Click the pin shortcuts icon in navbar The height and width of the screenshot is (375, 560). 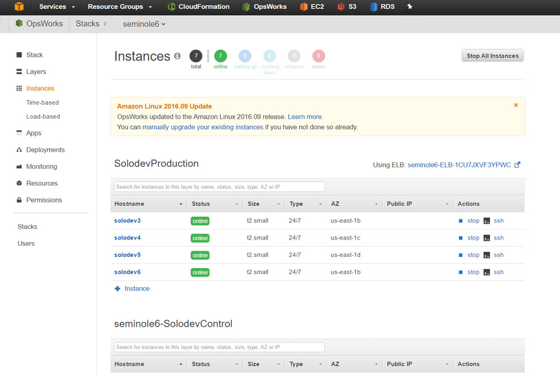409,7
